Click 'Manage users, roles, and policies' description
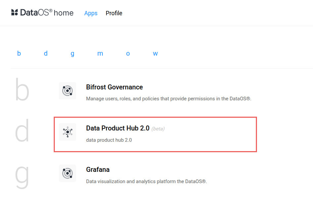The height and width of the screenshot is (199, 313). (169, 99)
